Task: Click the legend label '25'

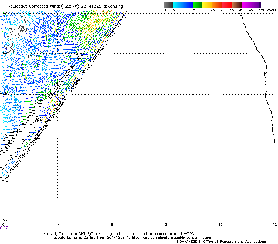Action: (212, 10)
